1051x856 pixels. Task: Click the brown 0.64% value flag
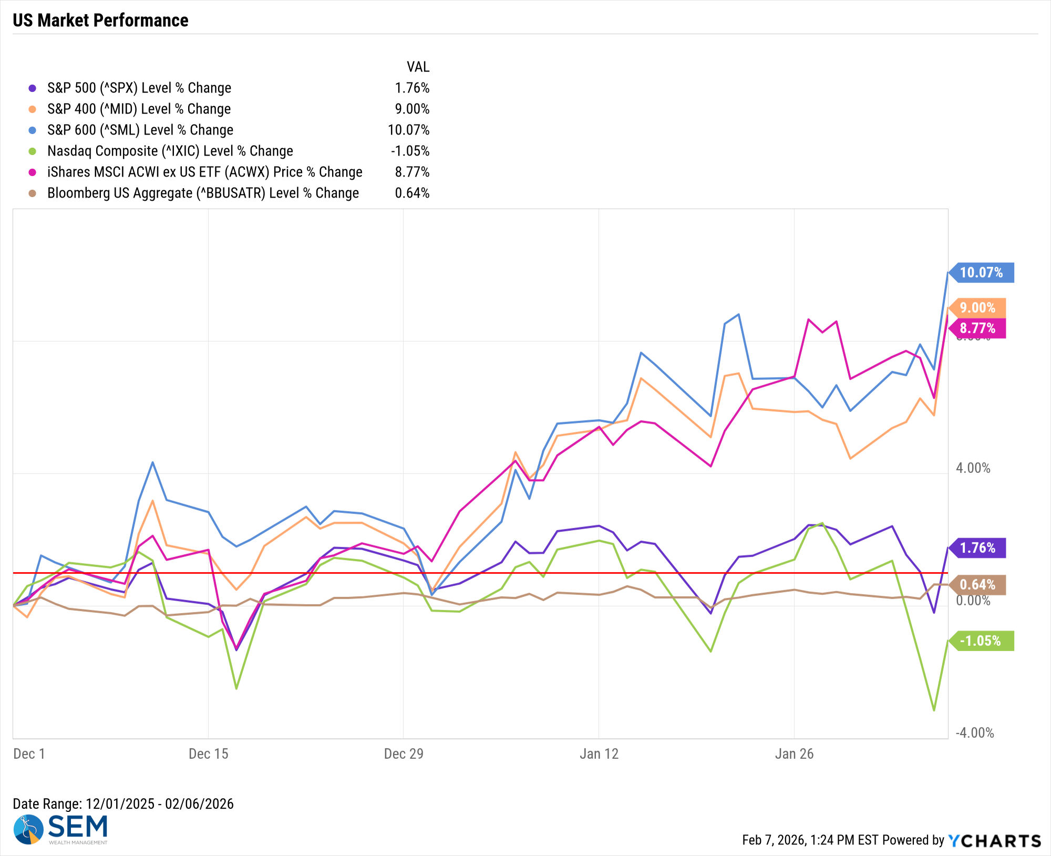coord(977,585)
